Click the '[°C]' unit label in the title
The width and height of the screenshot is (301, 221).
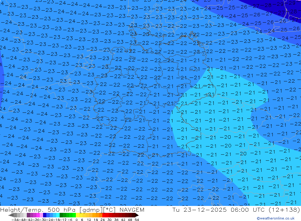(x=109, y=210)
